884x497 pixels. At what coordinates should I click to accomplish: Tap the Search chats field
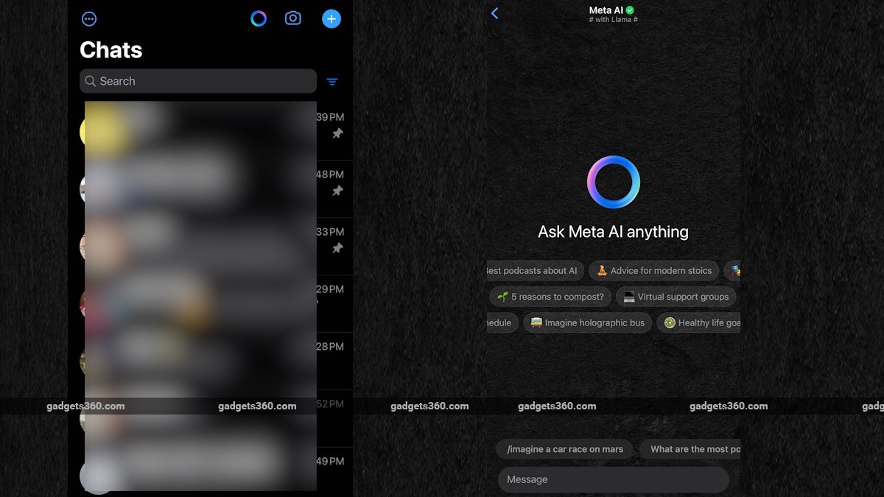point(197,81)
